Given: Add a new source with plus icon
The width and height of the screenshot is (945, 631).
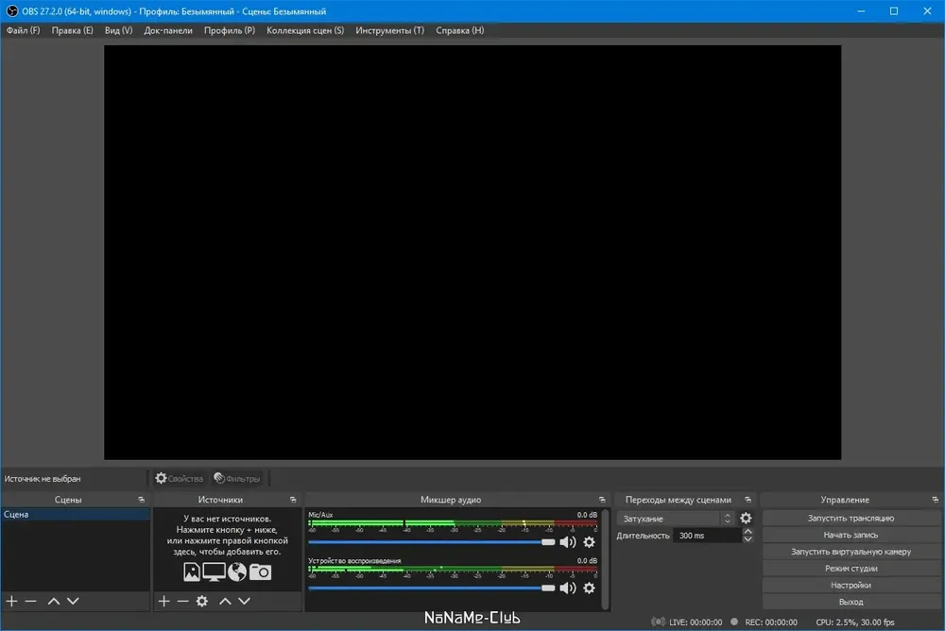Looking at the screenshot, I should pyautogui.click(x=163, y=601).
